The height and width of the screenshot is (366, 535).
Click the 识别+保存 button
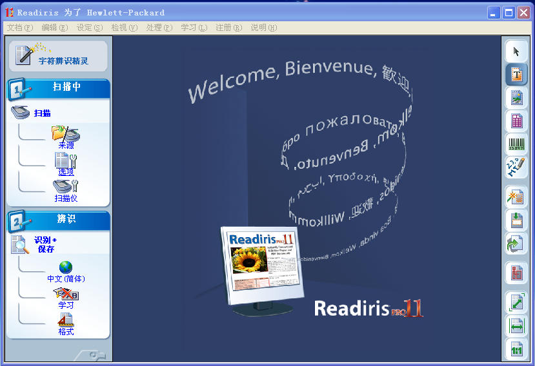(x=46, y=245)
